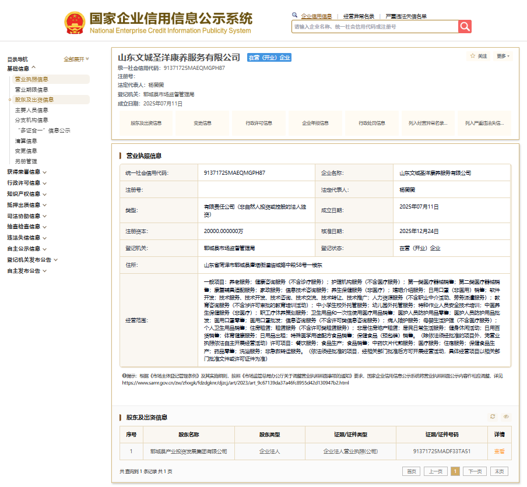The height and width of the screenshot is (487, 527).
Task: Expand 违法失信信息 section
Action: click(x=27, y=238)
